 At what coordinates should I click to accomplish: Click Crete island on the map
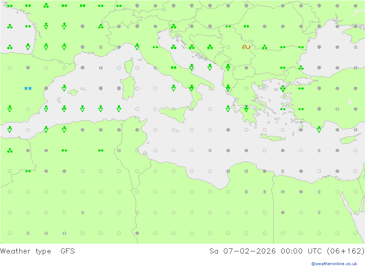click(272, 138)
